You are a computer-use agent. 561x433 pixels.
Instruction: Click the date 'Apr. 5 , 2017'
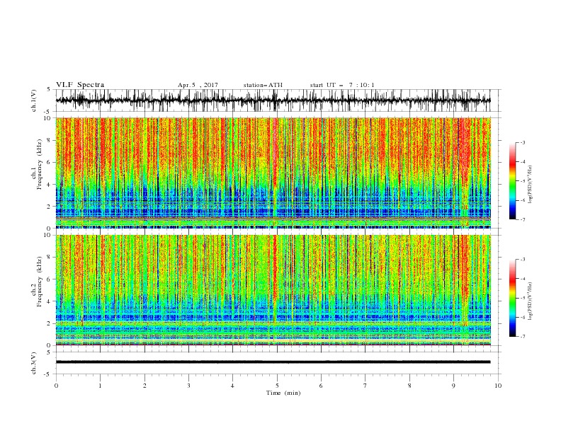198,85
